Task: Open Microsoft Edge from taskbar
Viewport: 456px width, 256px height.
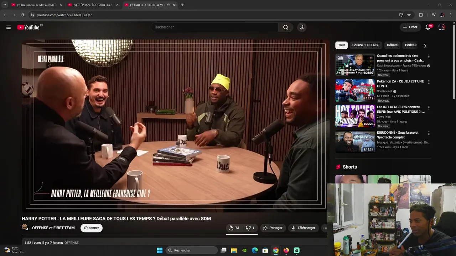Action: [255, 250]
